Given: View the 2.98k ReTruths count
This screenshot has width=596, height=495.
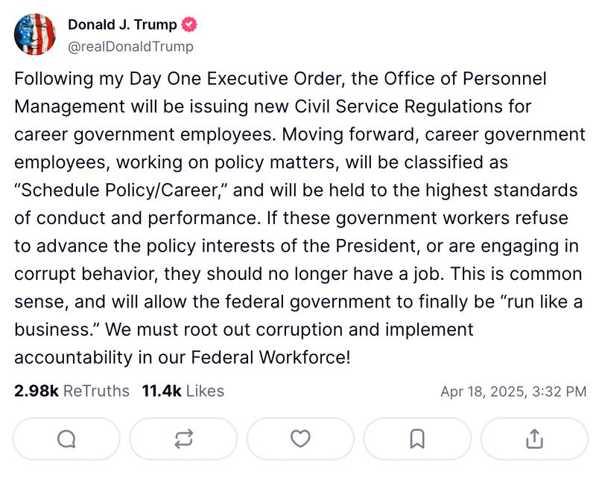Looking at the screenshot, I should click(36, 391).
